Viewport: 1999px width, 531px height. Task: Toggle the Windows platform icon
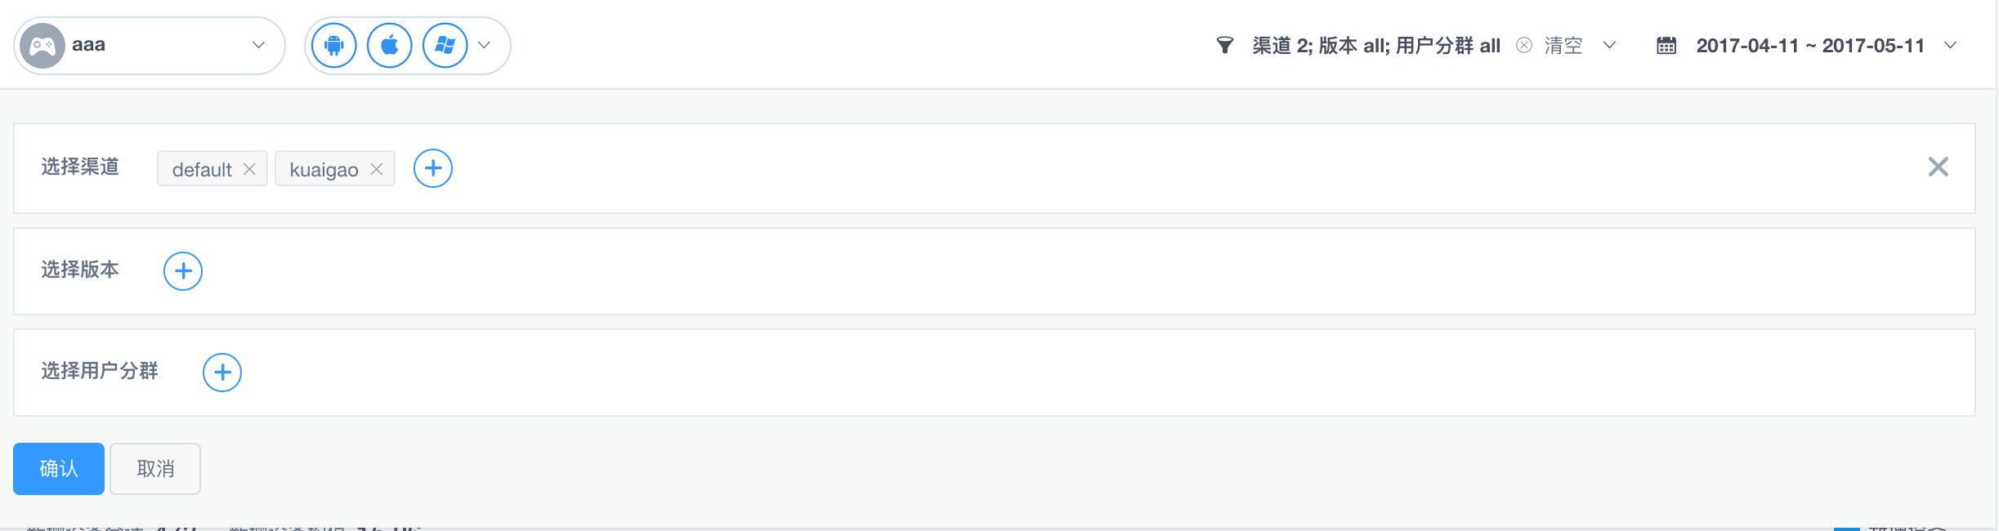pos(445,45)
